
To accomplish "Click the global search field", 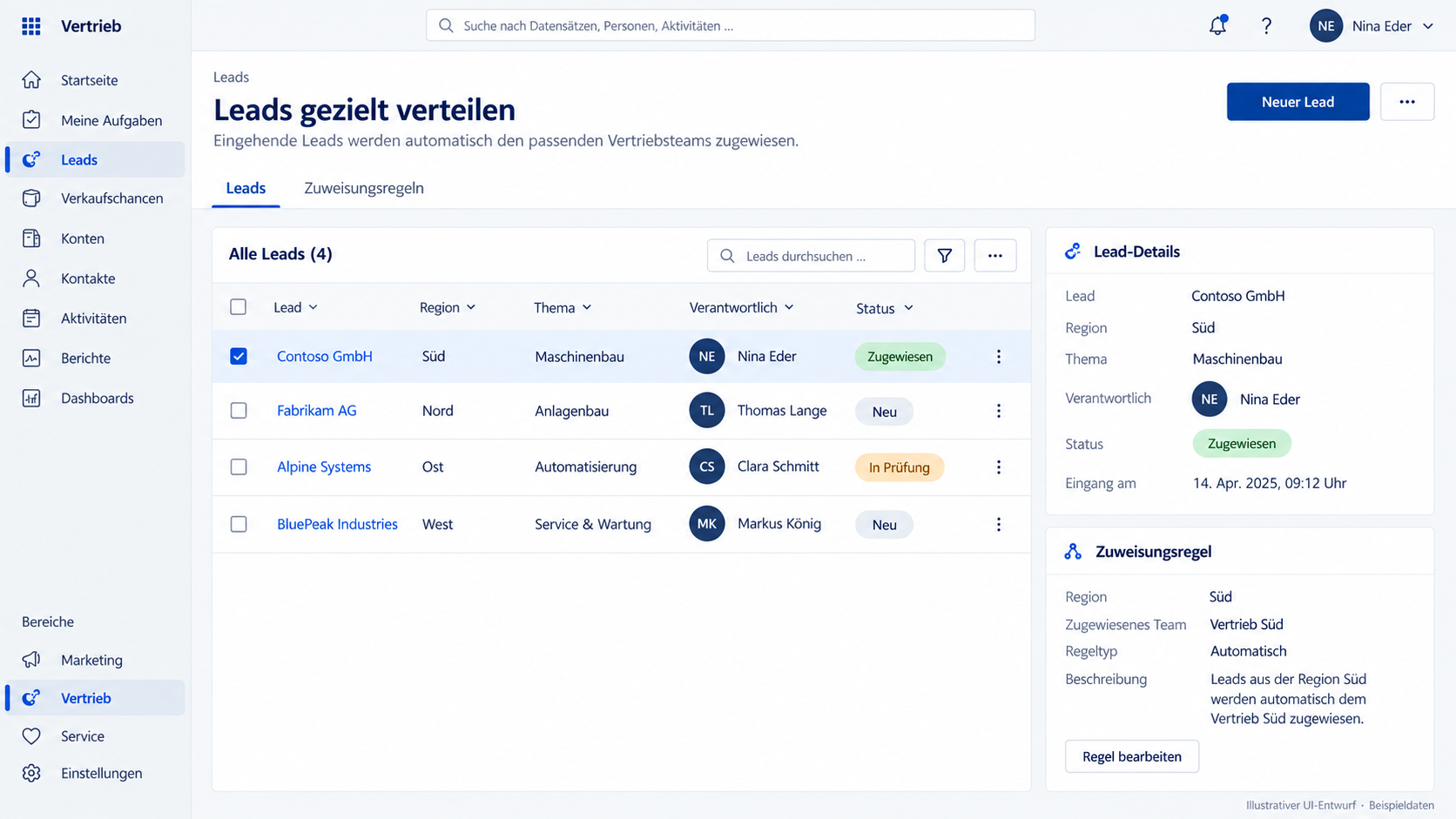I will tap(731, 26).
